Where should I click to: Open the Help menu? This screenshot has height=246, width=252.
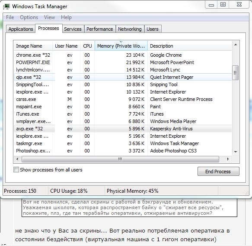(x=66, y=17)
